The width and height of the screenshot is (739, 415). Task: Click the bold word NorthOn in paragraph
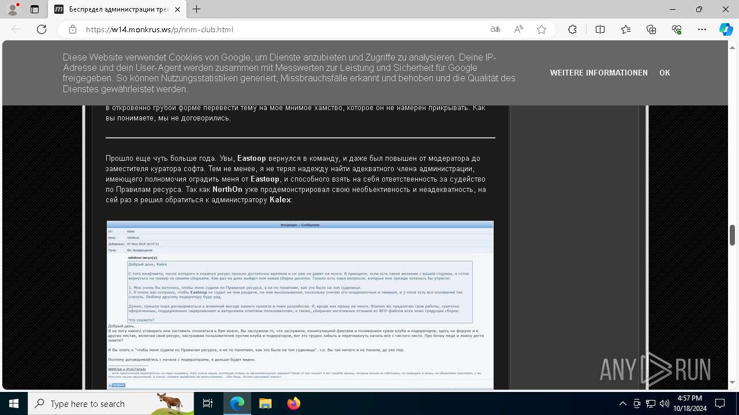227,190
